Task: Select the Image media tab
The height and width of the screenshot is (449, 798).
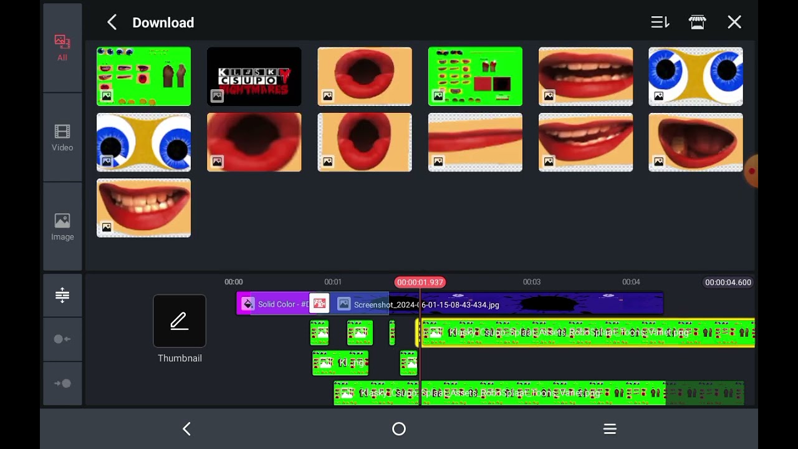Action: (62, 227)
